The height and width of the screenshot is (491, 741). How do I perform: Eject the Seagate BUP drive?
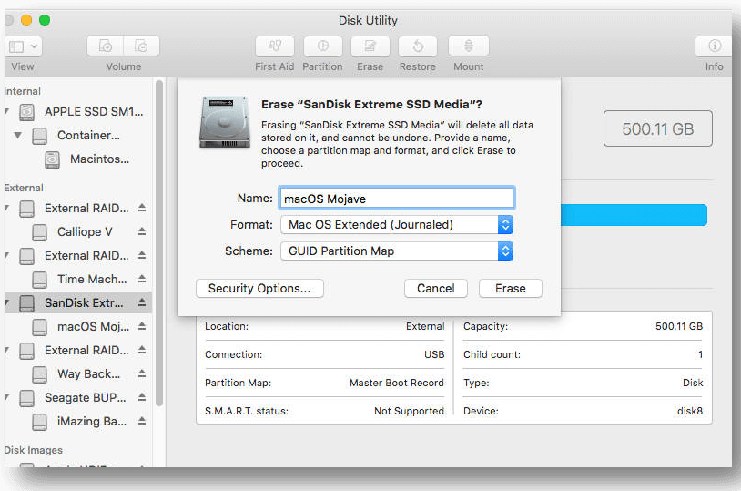pos(142,398)
